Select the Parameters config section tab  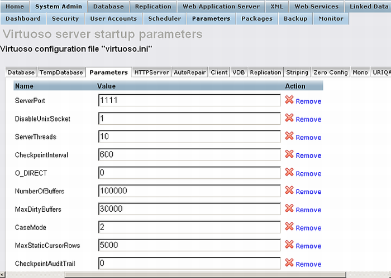tap(109, 72)
